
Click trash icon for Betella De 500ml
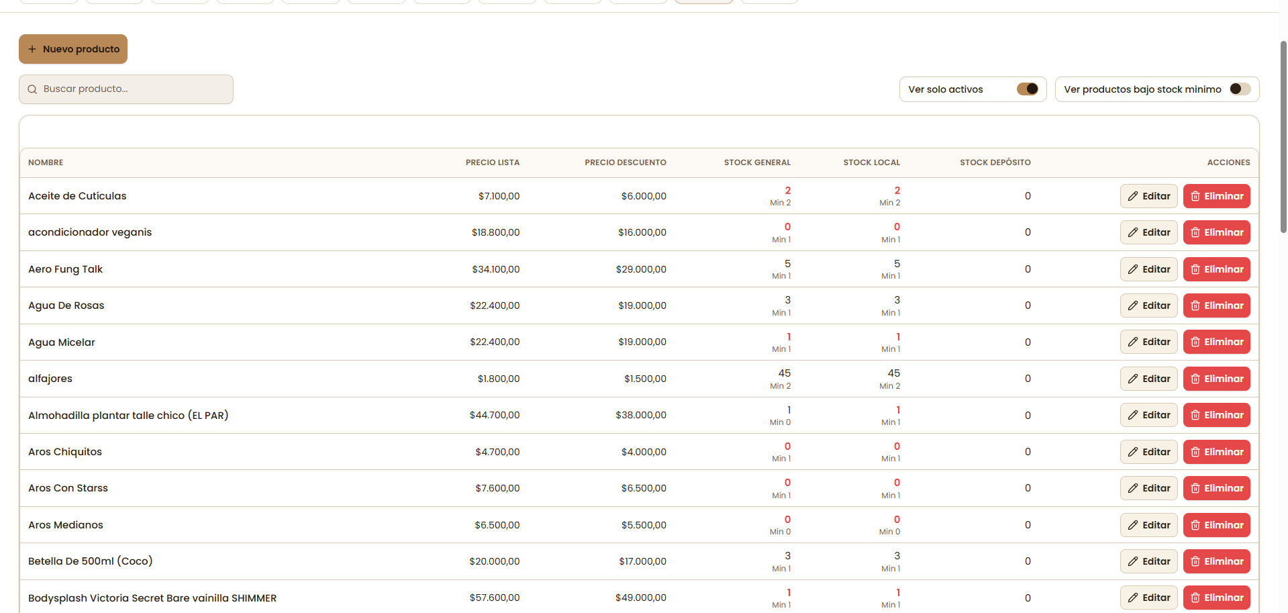click(x=1195, y=561)
